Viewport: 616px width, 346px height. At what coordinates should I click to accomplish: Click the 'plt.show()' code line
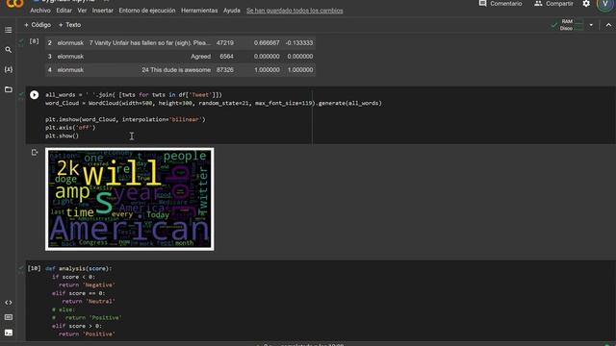[62, 136]
